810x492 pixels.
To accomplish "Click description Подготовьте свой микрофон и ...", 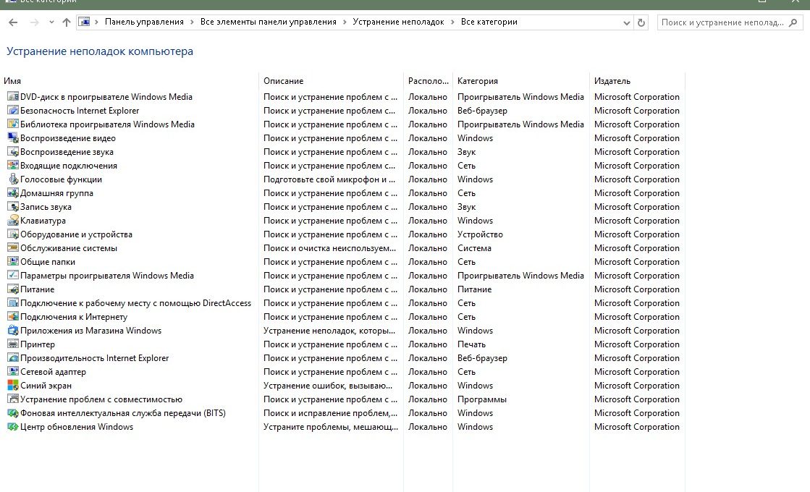I will pos(329,179).
